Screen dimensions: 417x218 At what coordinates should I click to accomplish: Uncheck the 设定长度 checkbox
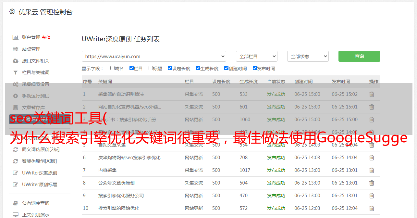tap(170, 68)
